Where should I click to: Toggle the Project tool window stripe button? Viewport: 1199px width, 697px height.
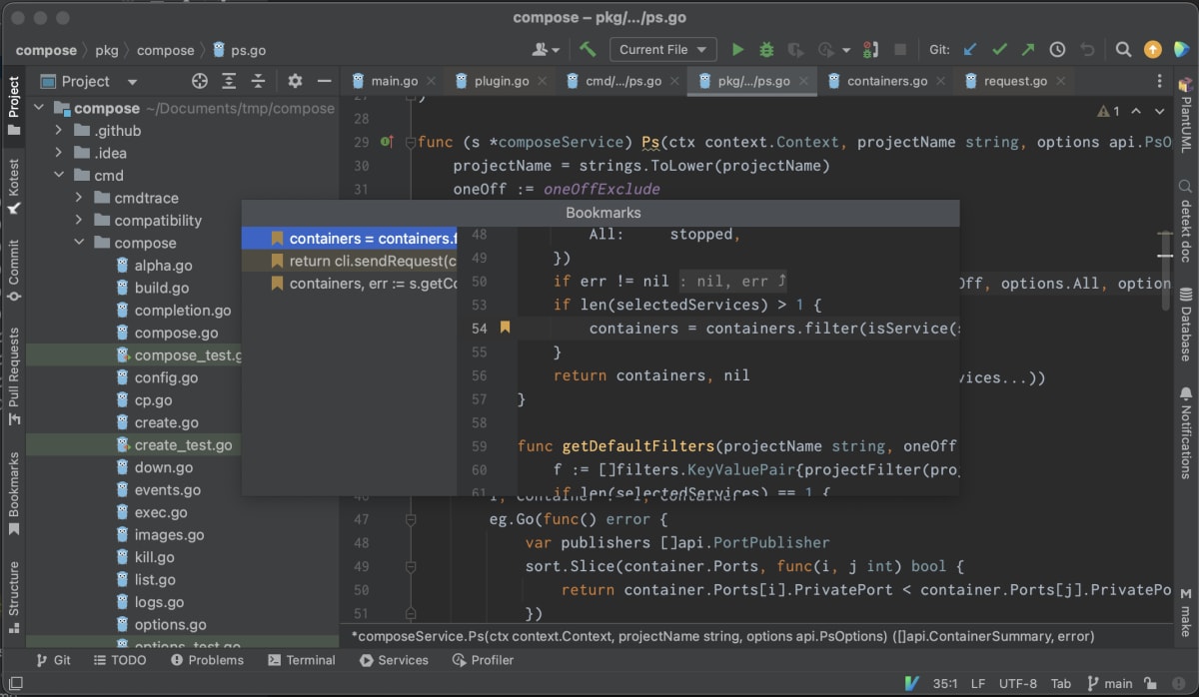pos(14,106)
